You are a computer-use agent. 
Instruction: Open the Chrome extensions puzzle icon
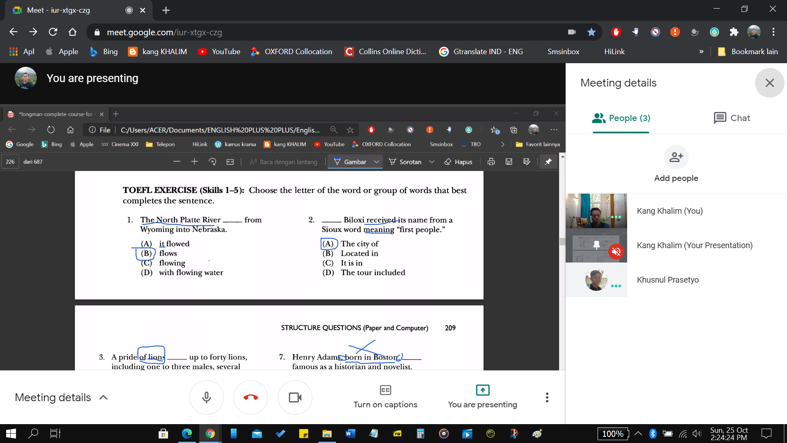734,32
